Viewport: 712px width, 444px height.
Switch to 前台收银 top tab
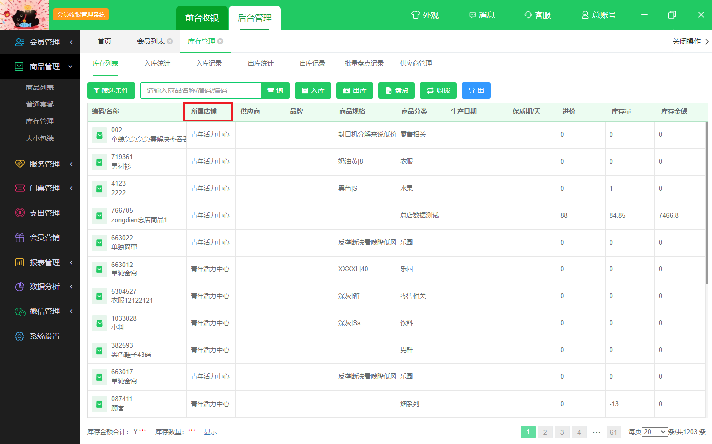pyautogui.click(x=202, y=18)
